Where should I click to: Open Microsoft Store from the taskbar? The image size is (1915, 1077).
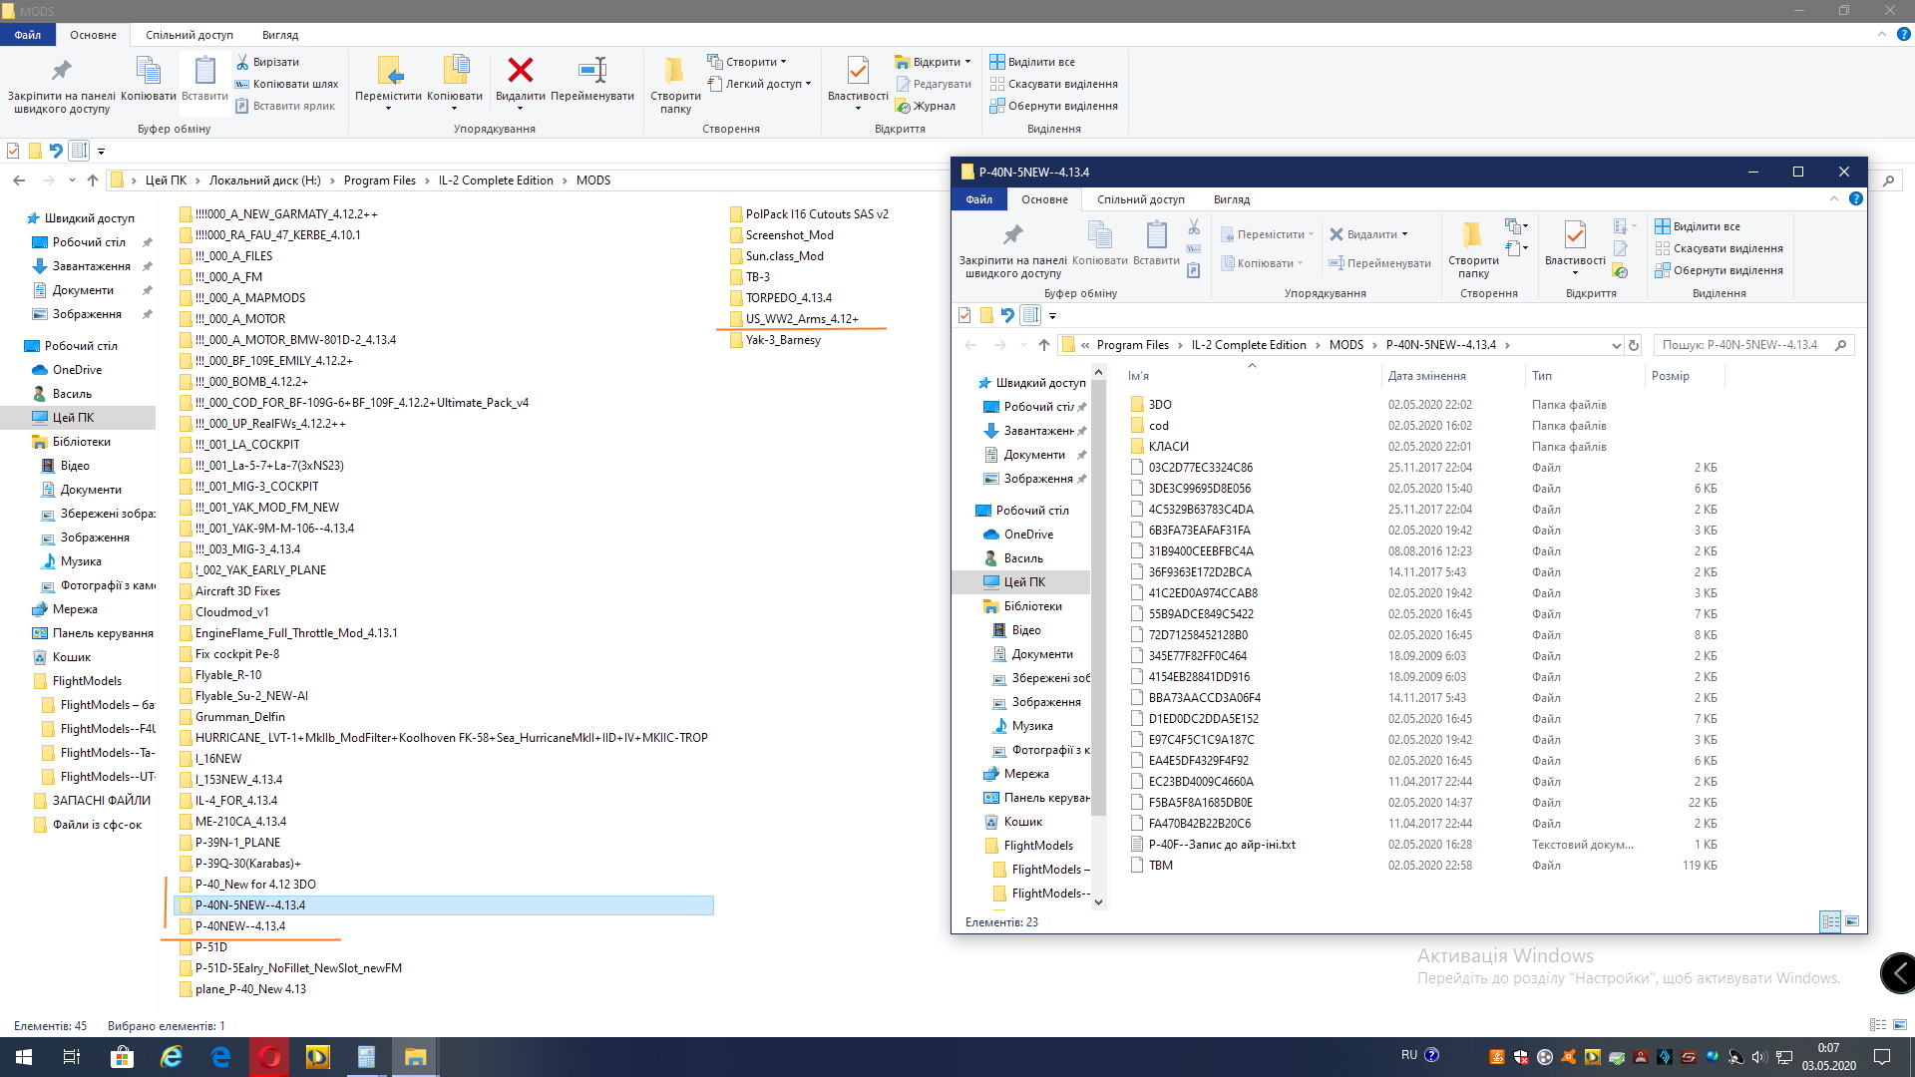coord(122,1057)
